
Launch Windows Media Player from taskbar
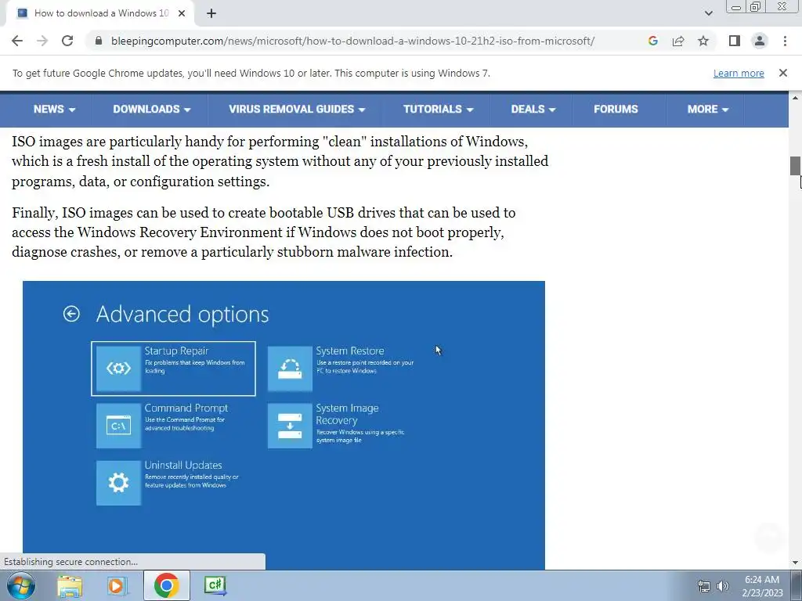tap(117, 585)
